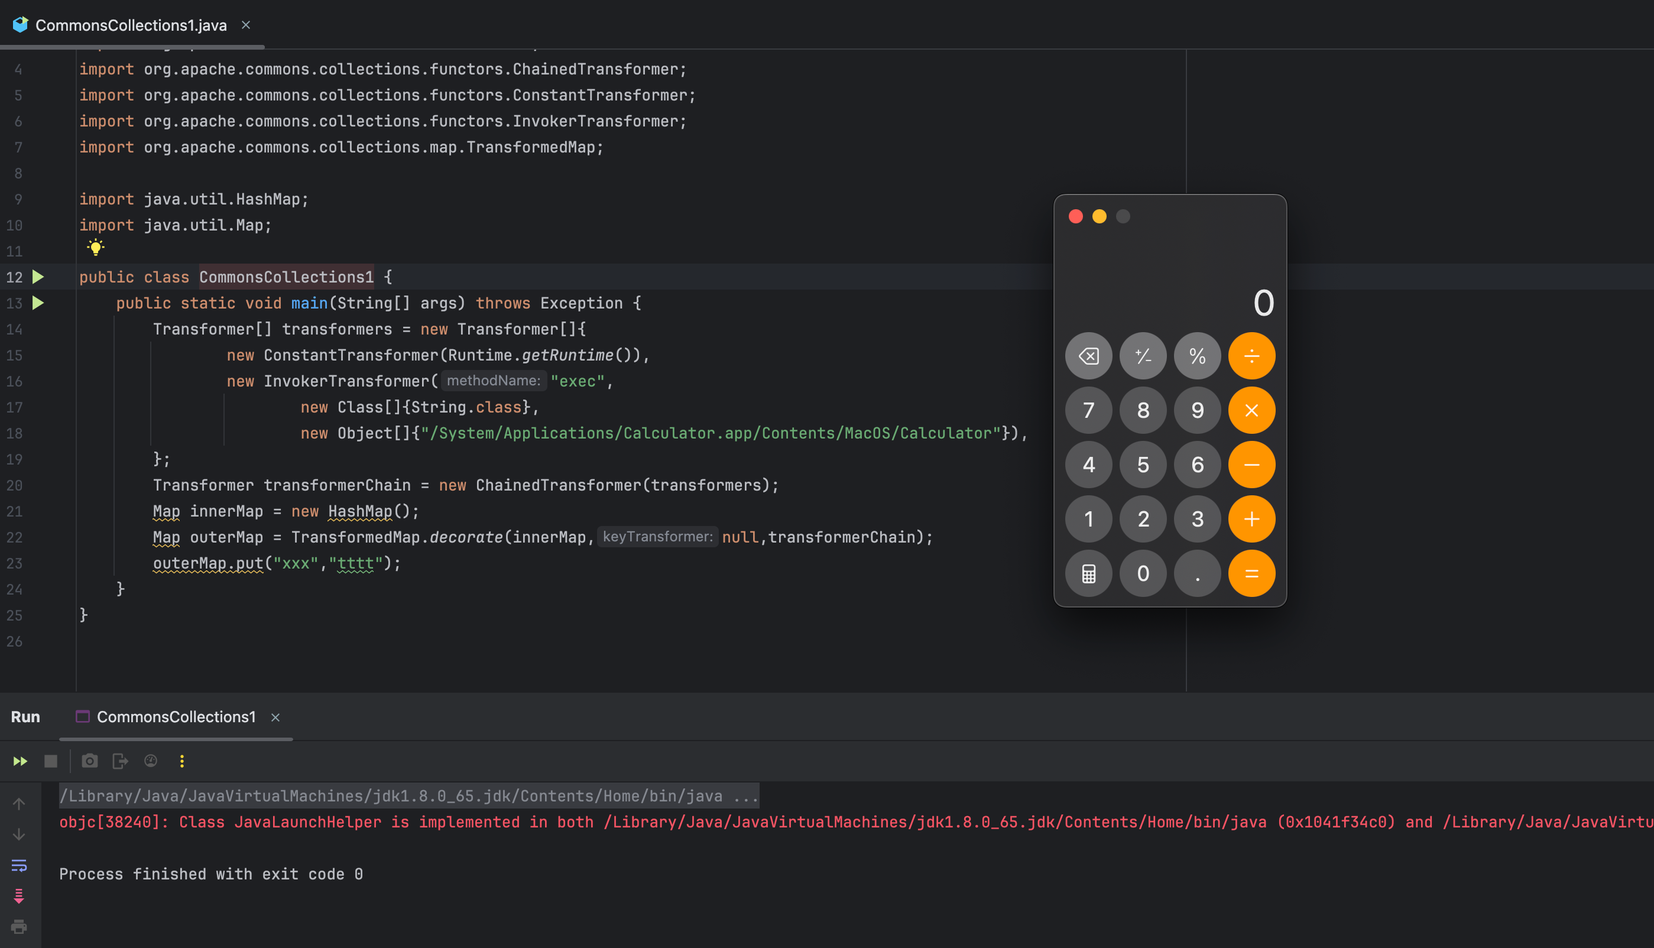Run main method from line 13 gutter arrow
This screenshot has height=948, width=1654.
38,303
